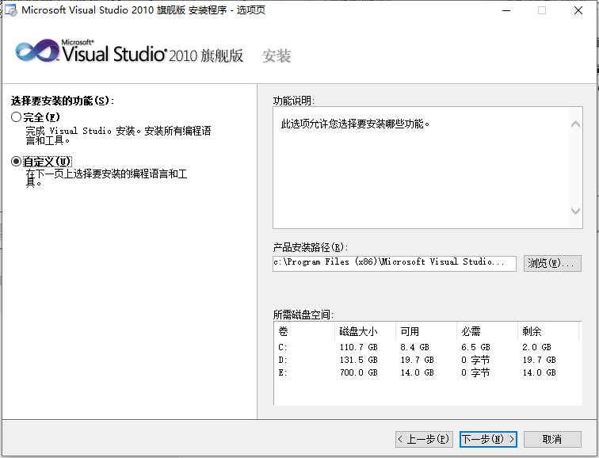599x458 pixels.
Task: Click the 700.0 GB disk size cell
Action: 359,372
